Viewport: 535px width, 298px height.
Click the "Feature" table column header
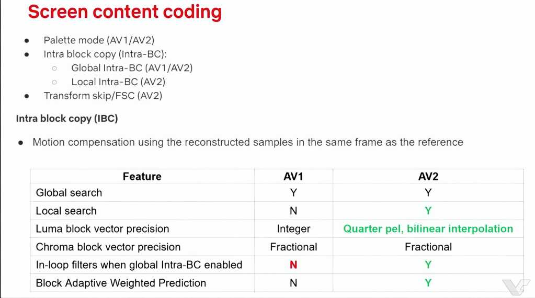click(142, 177)
